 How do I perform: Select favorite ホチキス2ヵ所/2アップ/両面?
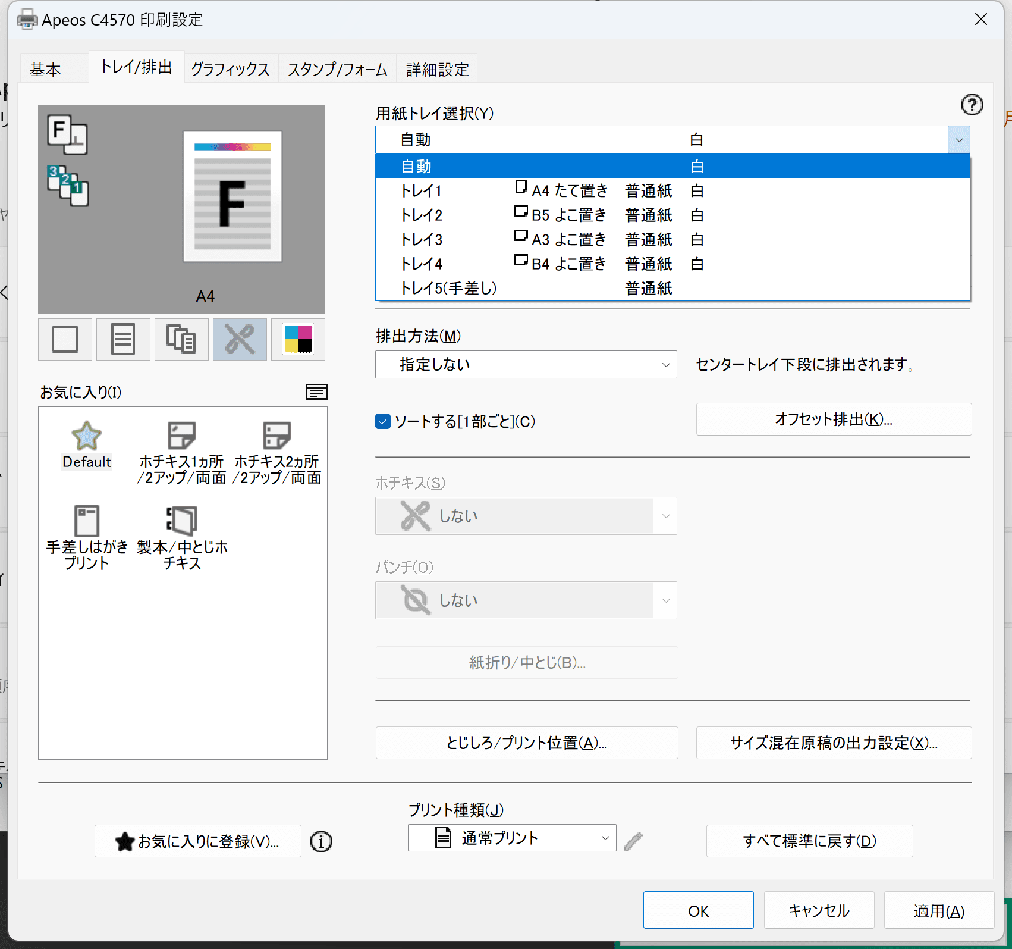[276, 453]
